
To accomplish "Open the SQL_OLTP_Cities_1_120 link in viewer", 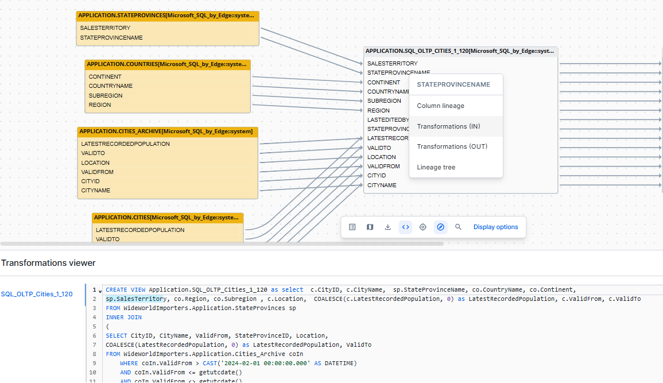I will pyautogui.click(x=37, y=294).
